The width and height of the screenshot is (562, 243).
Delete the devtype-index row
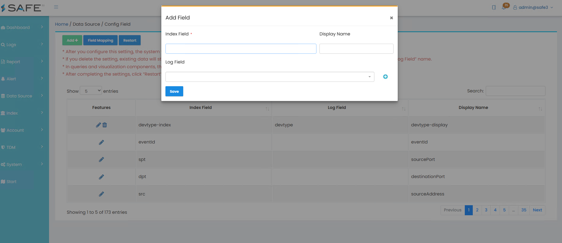pyautogui.click(x=105, y=125)
